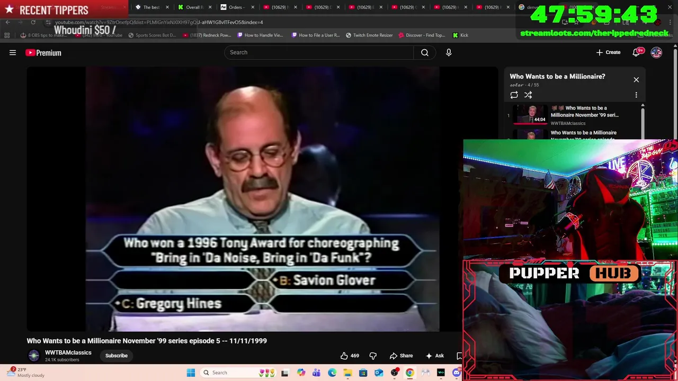Open the 'Twitch Emote Resizer' bookmark
The image size is (678, 381).
tap(369, 35)
